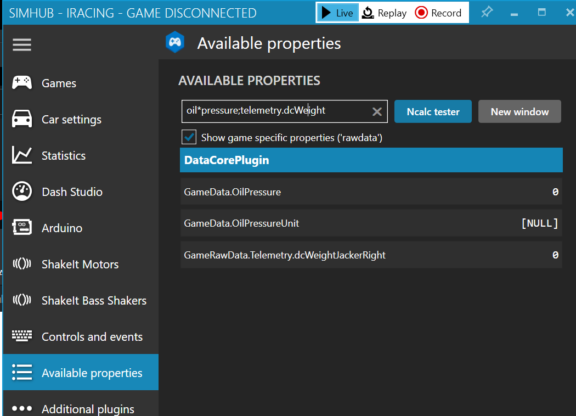
Task: Maximize the SimHub window
Action: [542, 13]
